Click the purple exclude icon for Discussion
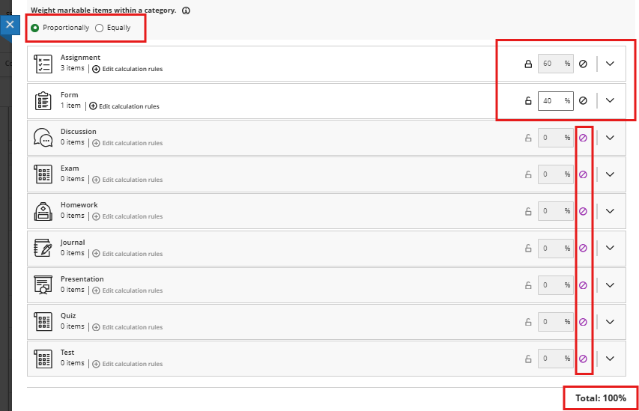 tap(583, 138)
